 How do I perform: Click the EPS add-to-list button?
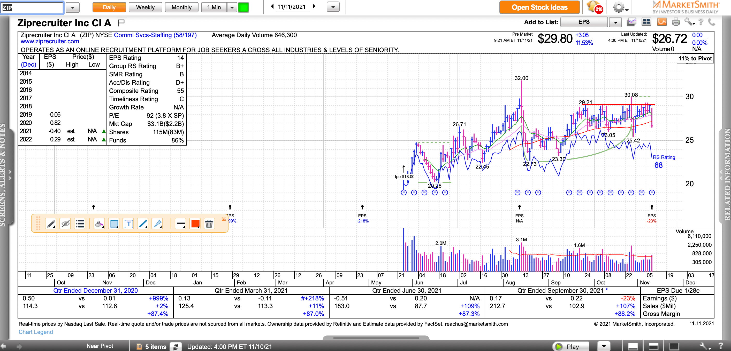[x=584, y=22]
